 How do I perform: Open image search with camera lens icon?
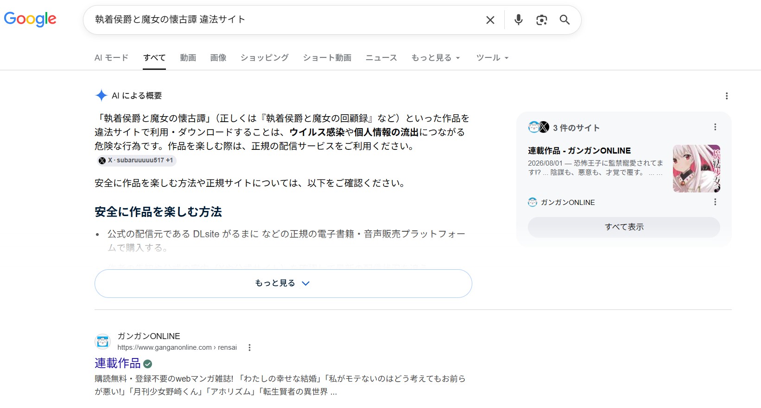[541, 20]
